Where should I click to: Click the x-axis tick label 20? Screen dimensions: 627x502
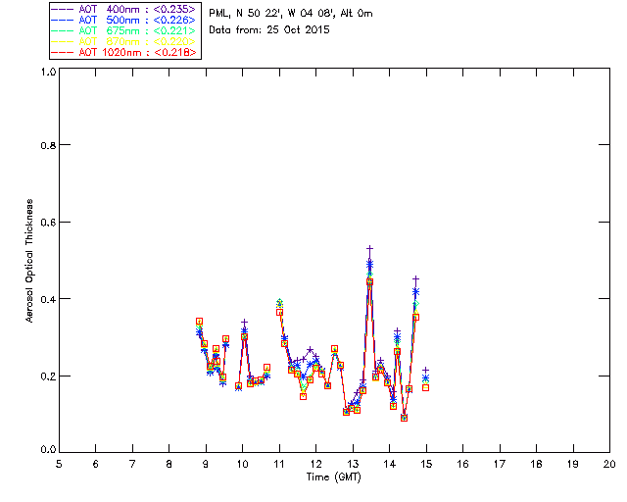(609, 464)
